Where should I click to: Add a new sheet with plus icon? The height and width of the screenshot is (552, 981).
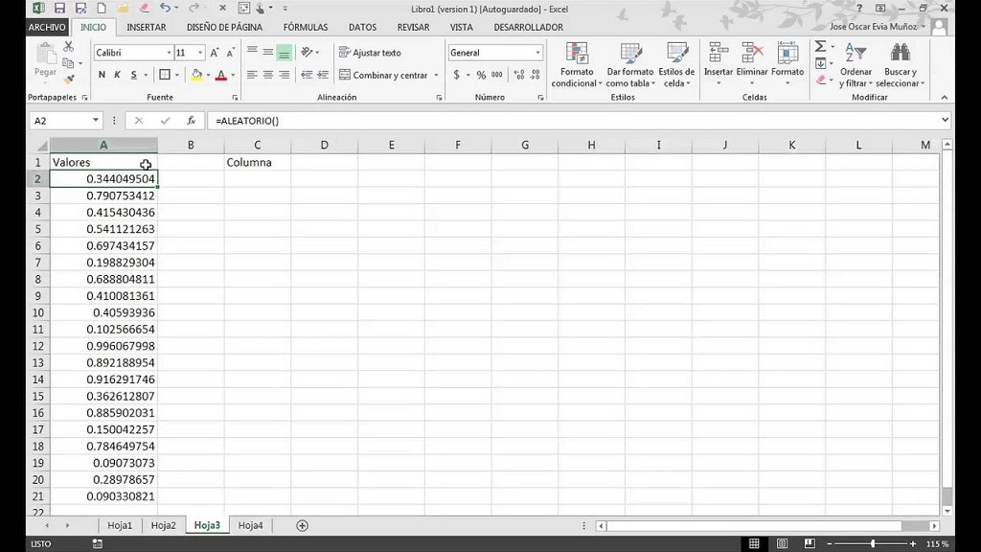[x=303, y=525]
